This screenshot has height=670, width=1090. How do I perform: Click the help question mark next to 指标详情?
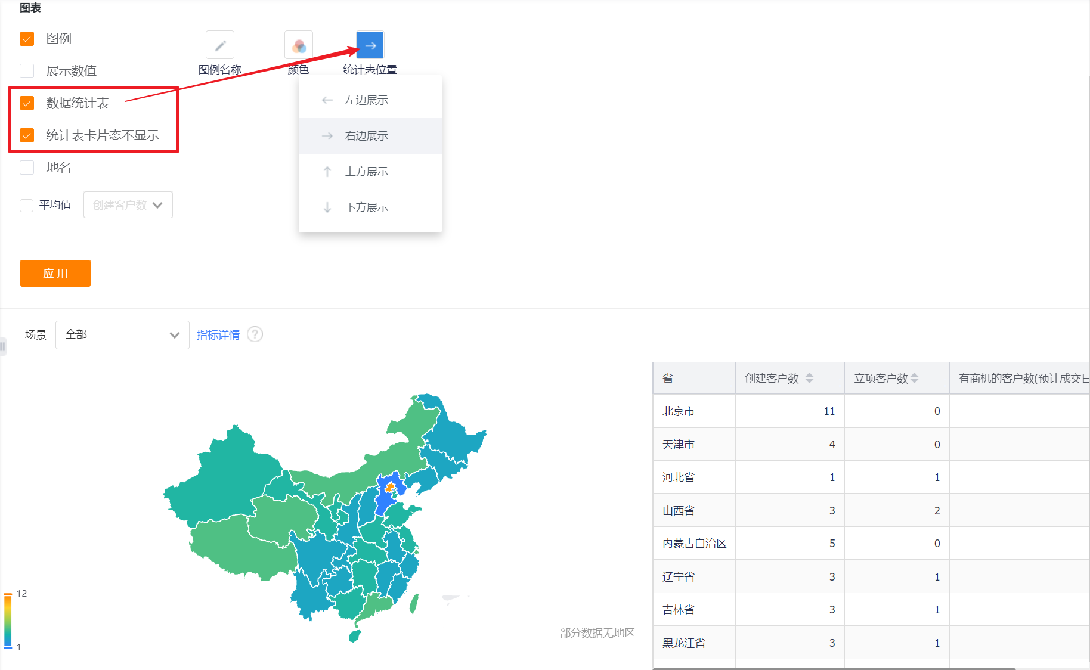[255, 334]
